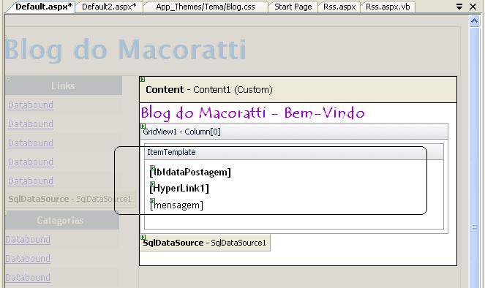485x288 pixels.
Task: Switch to the Start Page tab
Action: [x=293, y=7]
